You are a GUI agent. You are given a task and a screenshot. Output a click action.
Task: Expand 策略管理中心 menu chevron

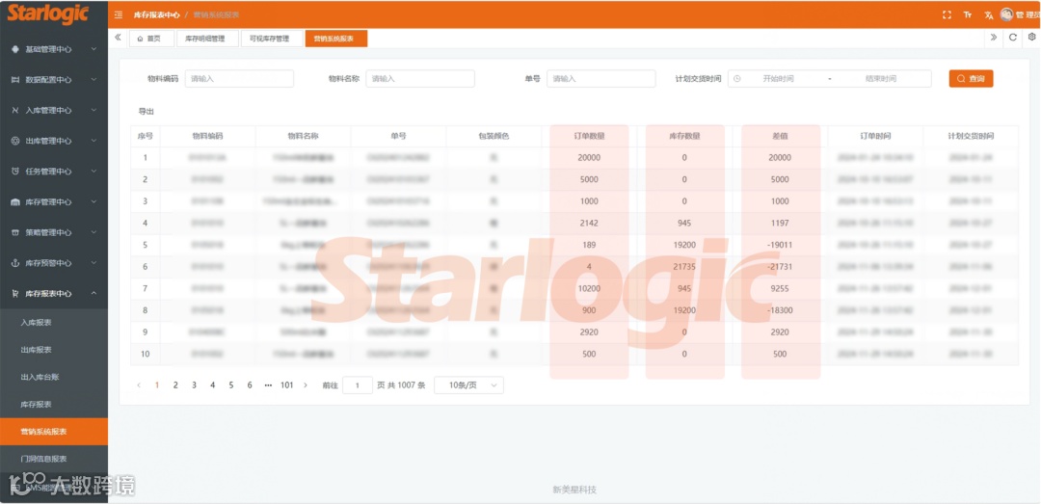pos(93,232)
